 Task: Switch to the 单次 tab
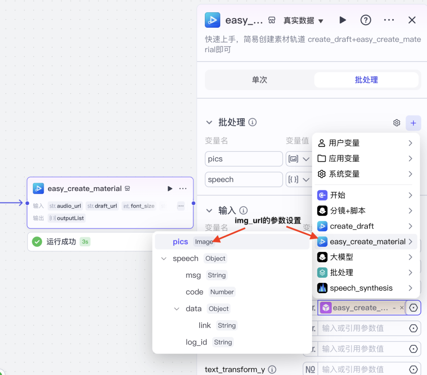(x=259, y=80)
